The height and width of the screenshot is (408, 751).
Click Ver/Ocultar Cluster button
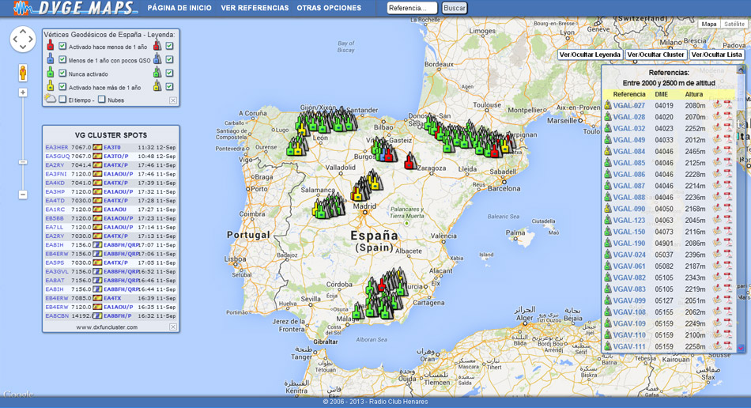(655, 55)
